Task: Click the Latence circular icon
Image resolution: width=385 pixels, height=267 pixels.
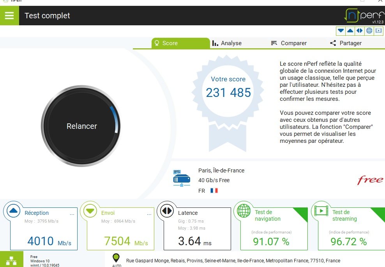Action: (x=167, y=211)
